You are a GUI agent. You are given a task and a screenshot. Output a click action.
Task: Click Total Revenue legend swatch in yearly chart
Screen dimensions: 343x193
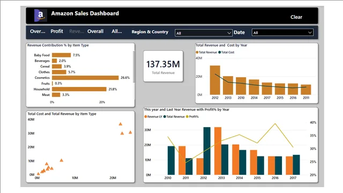(197, 53)
